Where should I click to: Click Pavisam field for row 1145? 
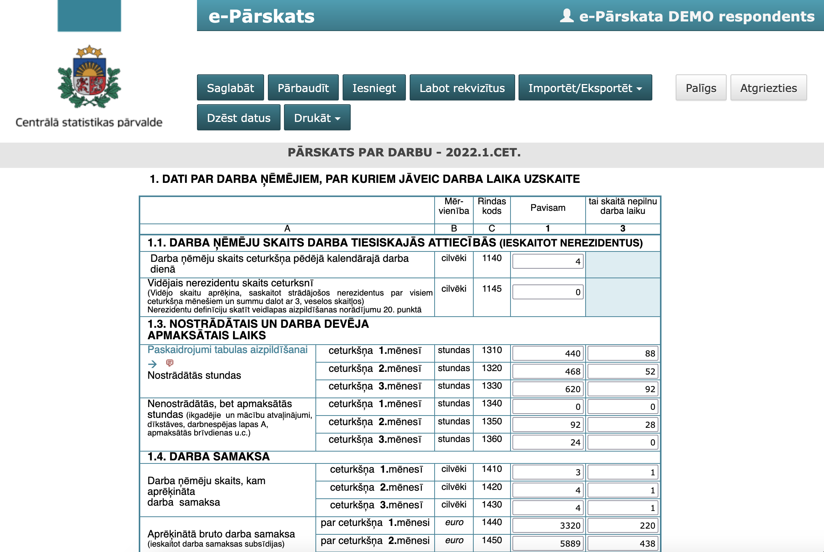[x=547, y=292]
